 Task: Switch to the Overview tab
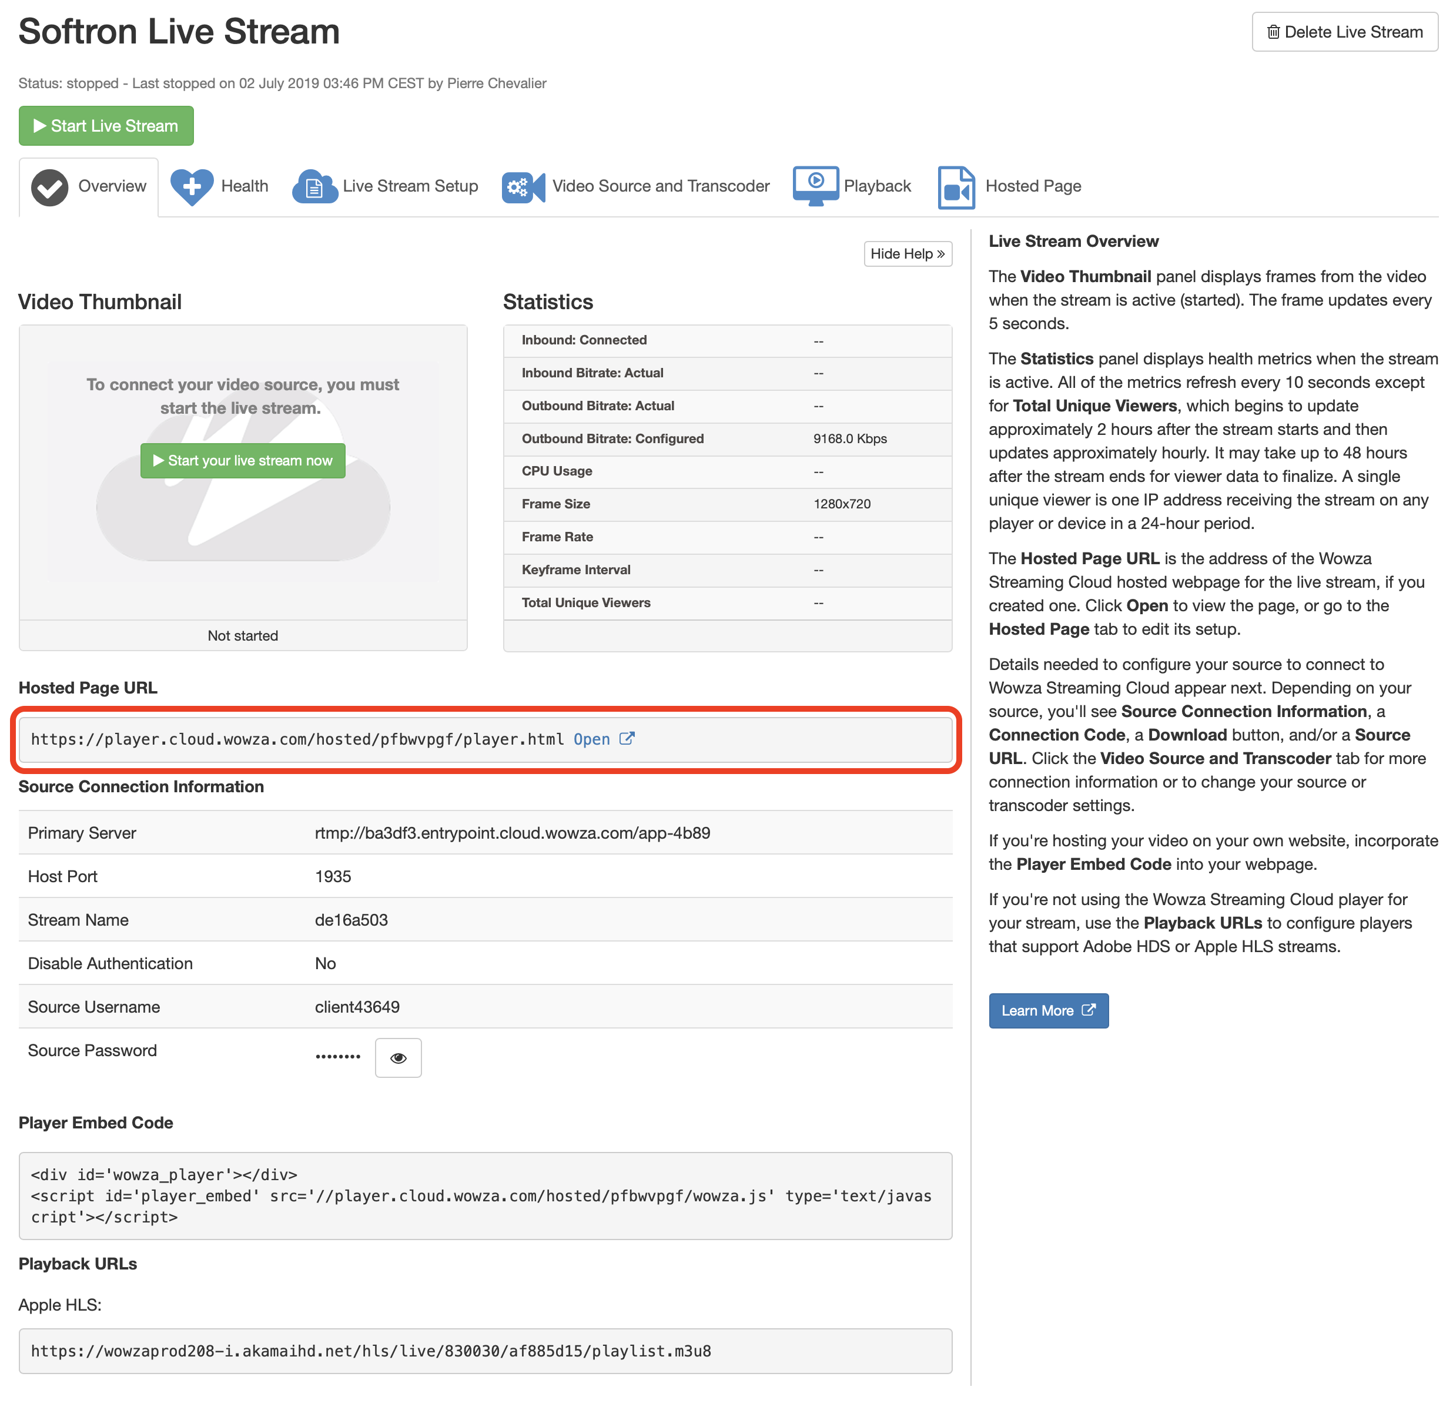88,187
